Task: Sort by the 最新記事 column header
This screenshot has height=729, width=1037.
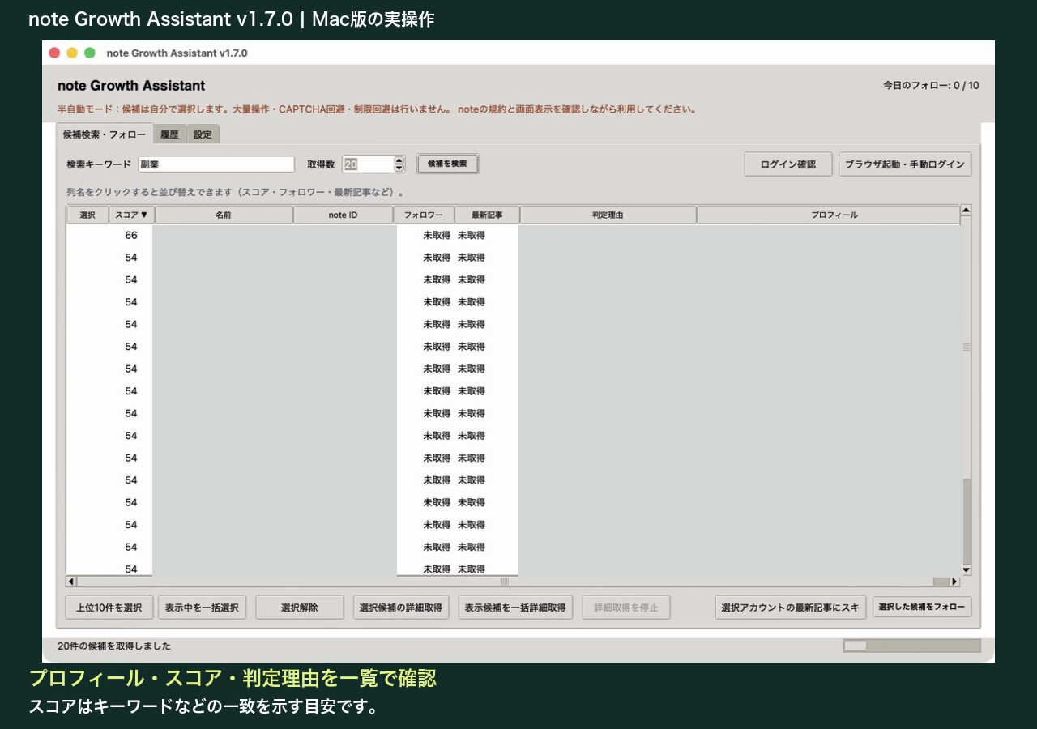Action: pos(487,215)
